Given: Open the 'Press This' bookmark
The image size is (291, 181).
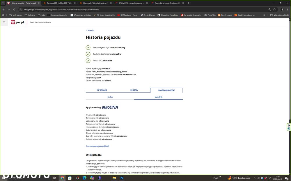Looking at the screenshot, I should (210, 15).
